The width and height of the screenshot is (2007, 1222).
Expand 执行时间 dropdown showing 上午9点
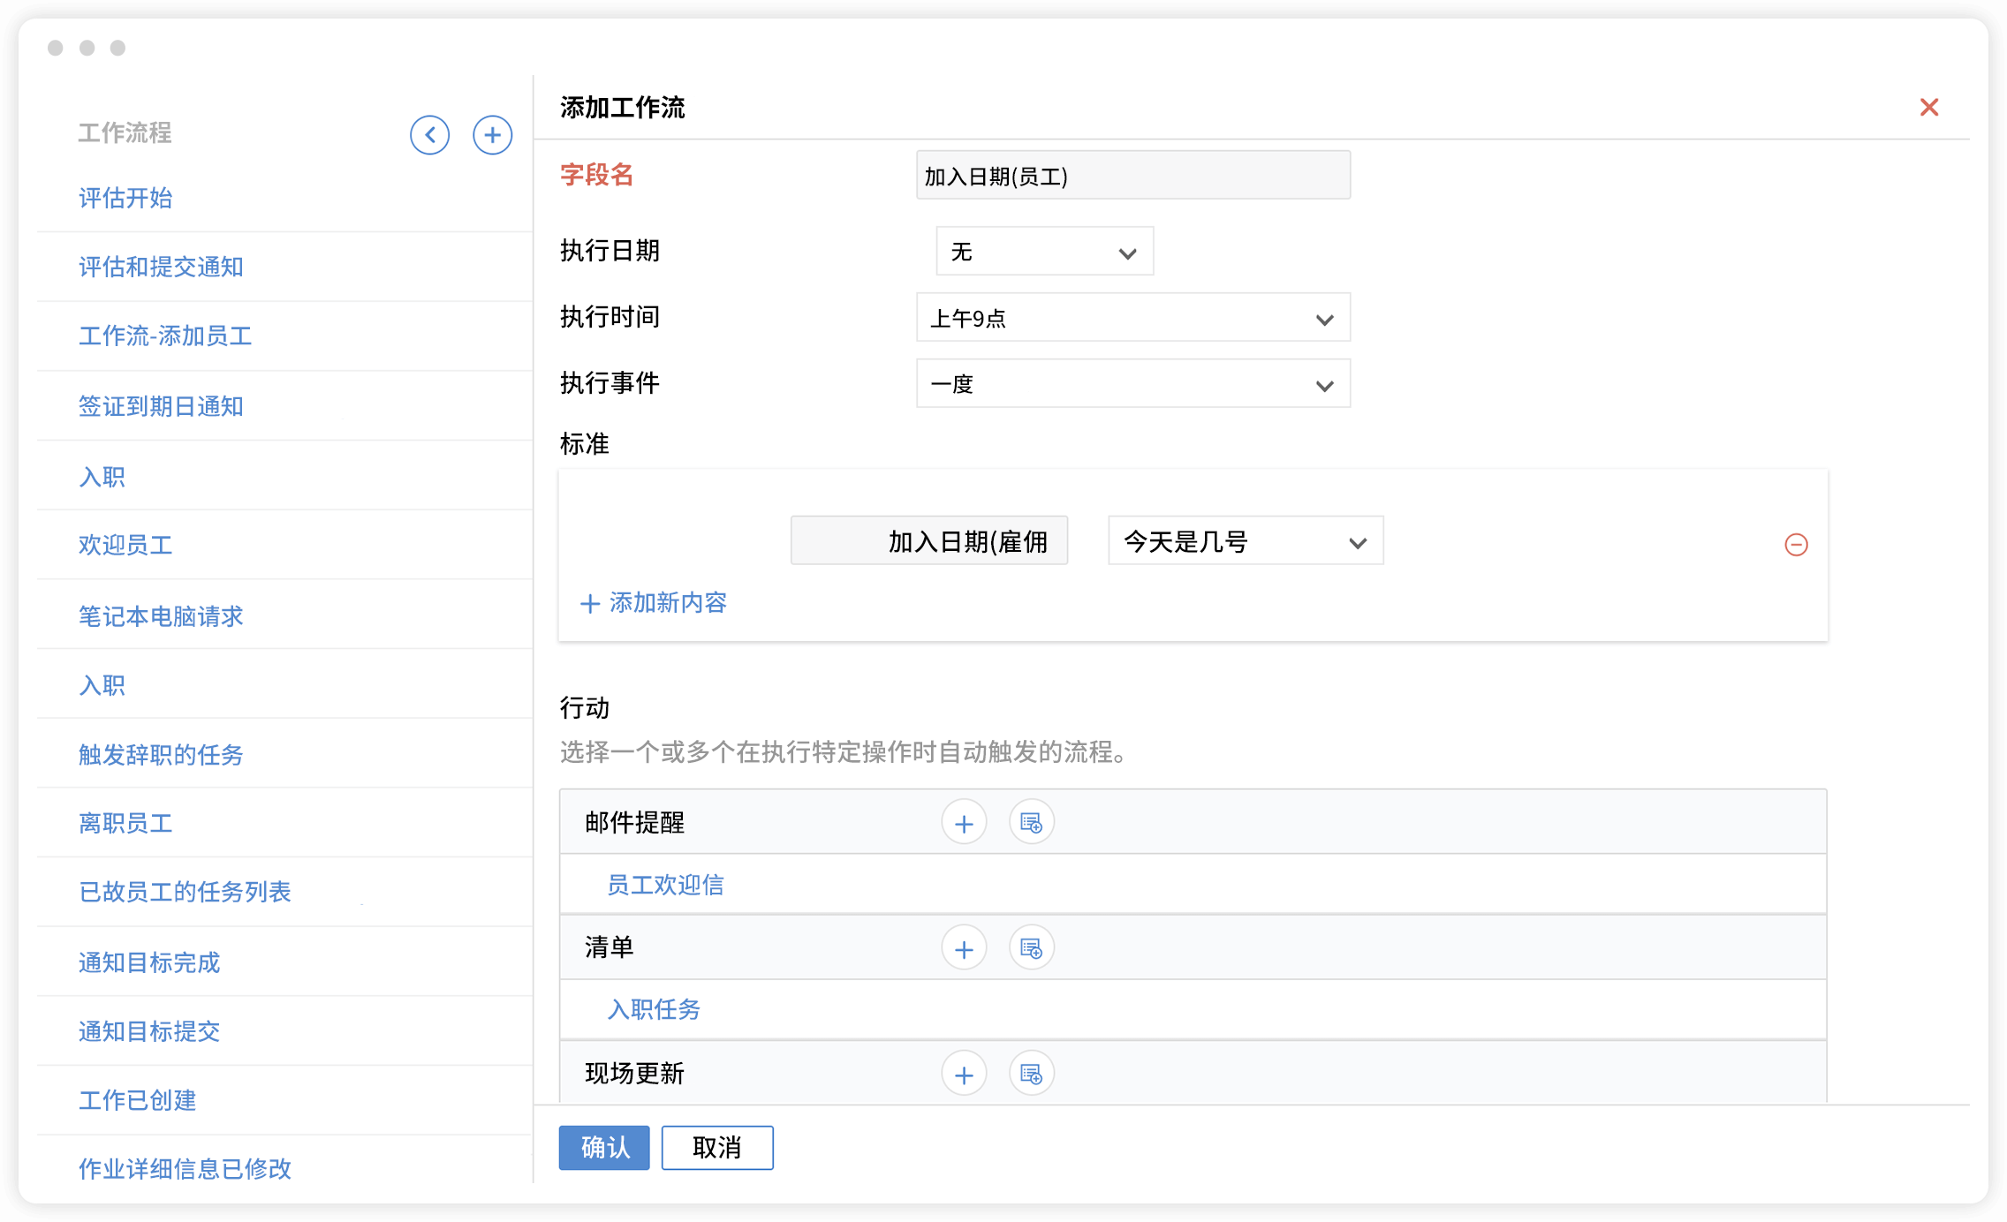(1132, 318)
